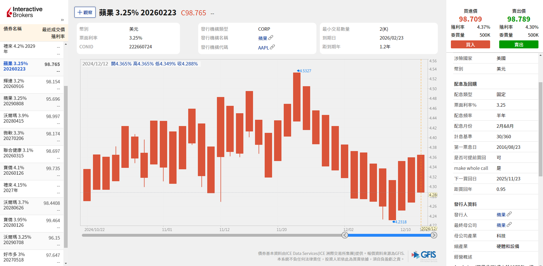The width and height of the screenshot is (543, 266).
Task: Click the 2024/12/ date label on chart axis
Action: [x=429, y=229]
